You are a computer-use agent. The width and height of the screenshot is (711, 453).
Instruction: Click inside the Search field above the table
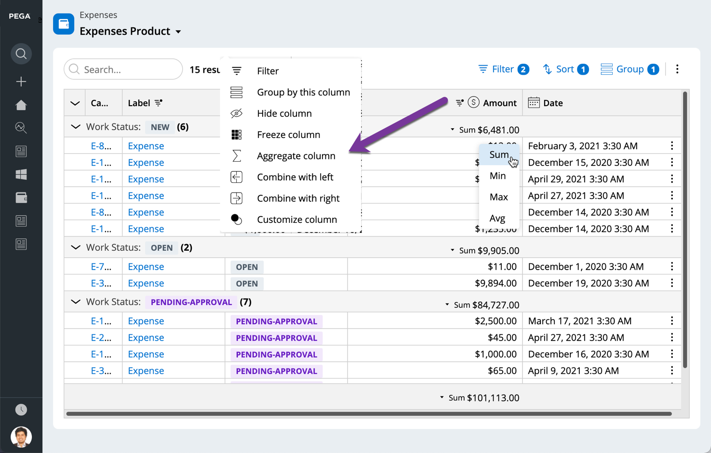[x=123, y=69]
